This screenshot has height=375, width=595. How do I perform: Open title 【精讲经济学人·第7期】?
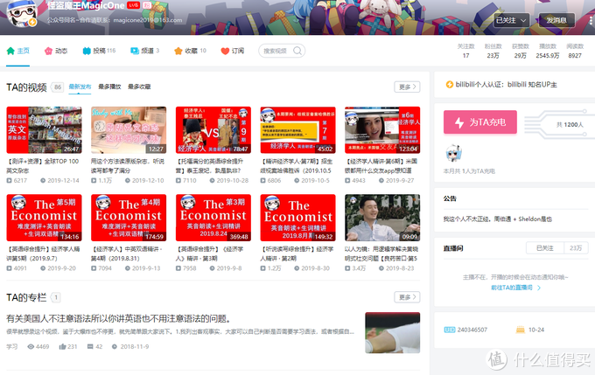(x=297, y=166)
